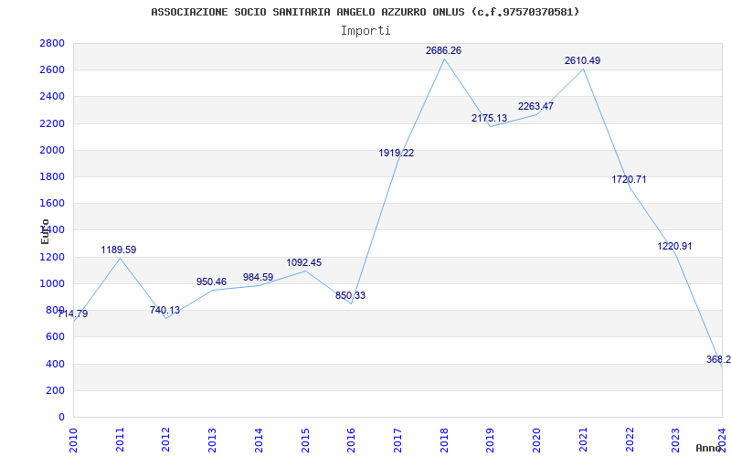This screenshot has width=731, height=457.
Task: Select the 2610.49 data label
Action: tap(582, 60)
